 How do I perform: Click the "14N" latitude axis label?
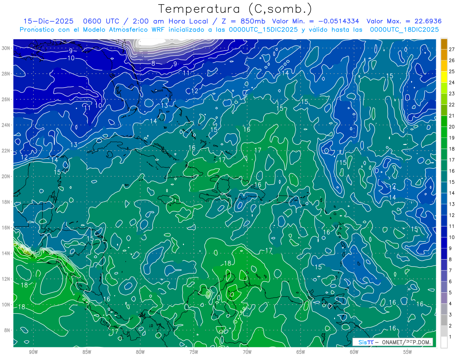[6, 253]
